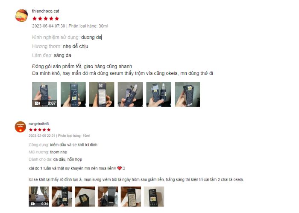Open first review's third photo showing QR code box
Viewport: 299px width, 213px height.
(x=102, y=94)
